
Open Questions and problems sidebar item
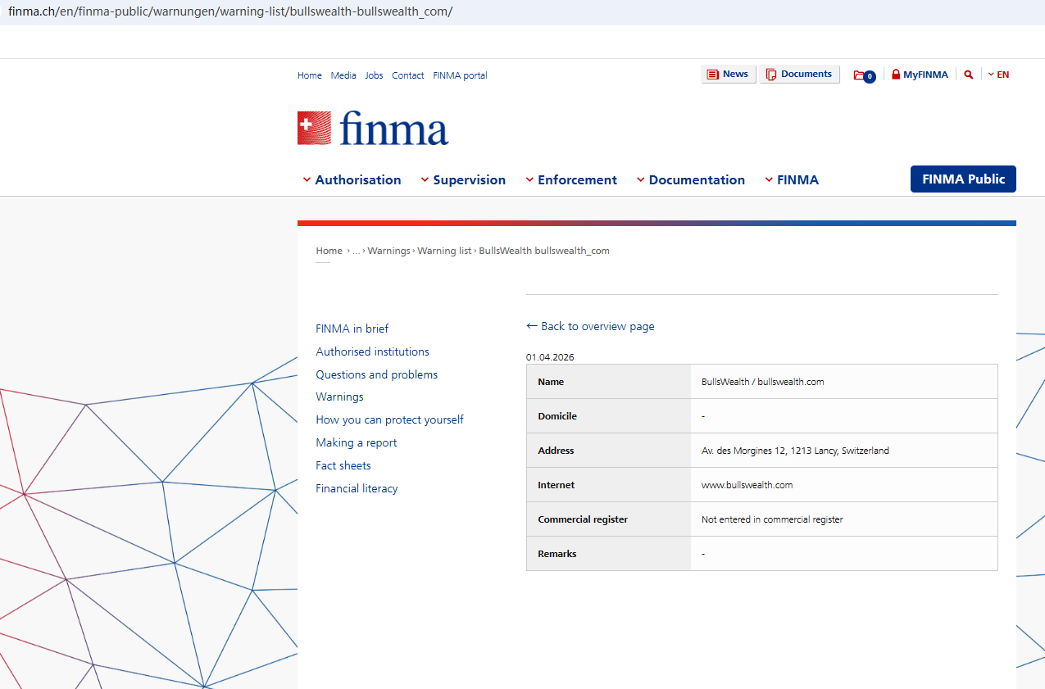[x=377, y=374]
